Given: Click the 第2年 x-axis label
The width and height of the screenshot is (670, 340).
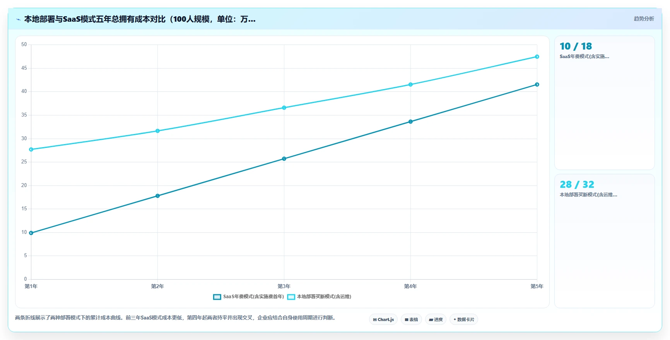Looking at the screenshot, I should click(157, 287).
